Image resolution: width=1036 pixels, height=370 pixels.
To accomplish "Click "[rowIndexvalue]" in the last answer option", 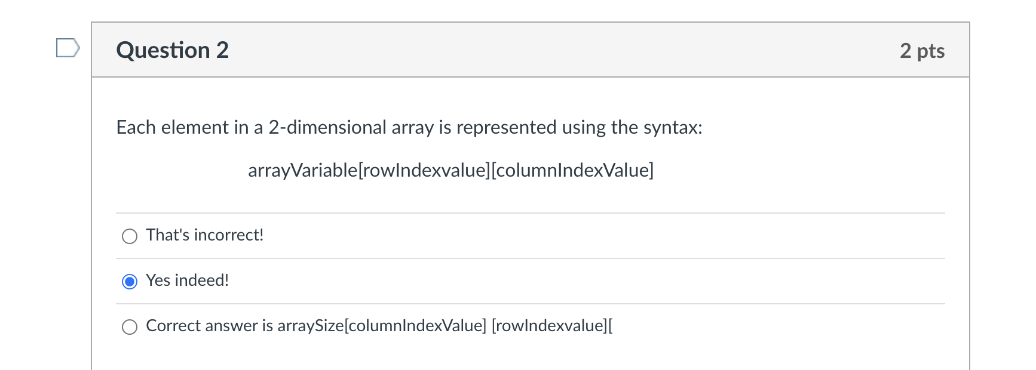I will click(550, 326).
